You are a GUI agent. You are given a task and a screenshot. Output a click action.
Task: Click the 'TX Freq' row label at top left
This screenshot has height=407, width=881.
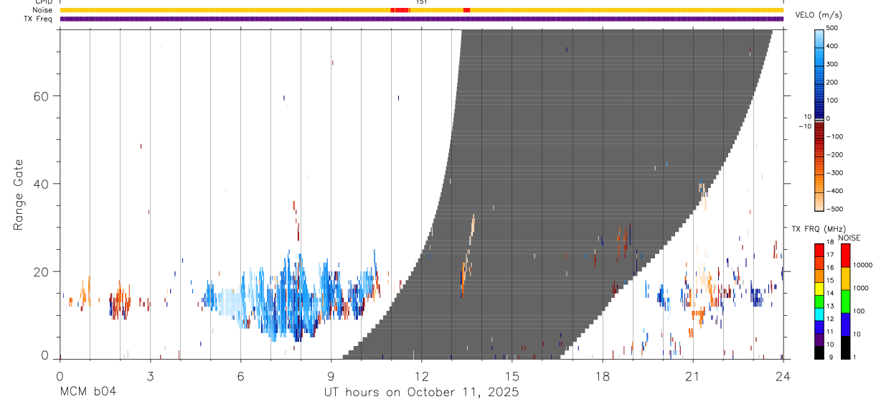[39, 19]
